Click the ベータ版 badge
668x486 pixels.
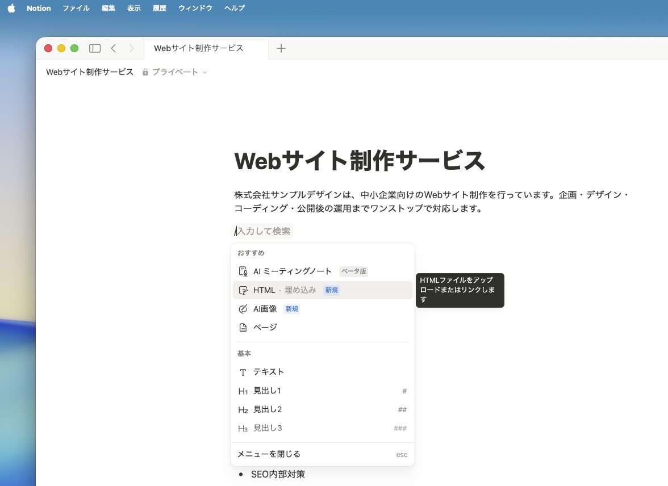pyautogui.click(x=353, y=271)
